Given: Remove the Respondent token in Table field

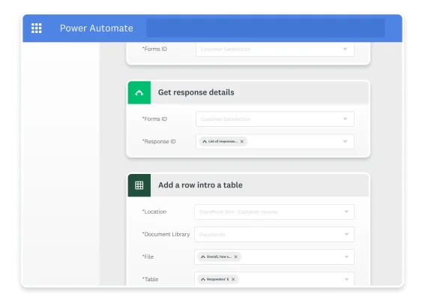Looking at the screenshot, I should (x=233, y=279).
